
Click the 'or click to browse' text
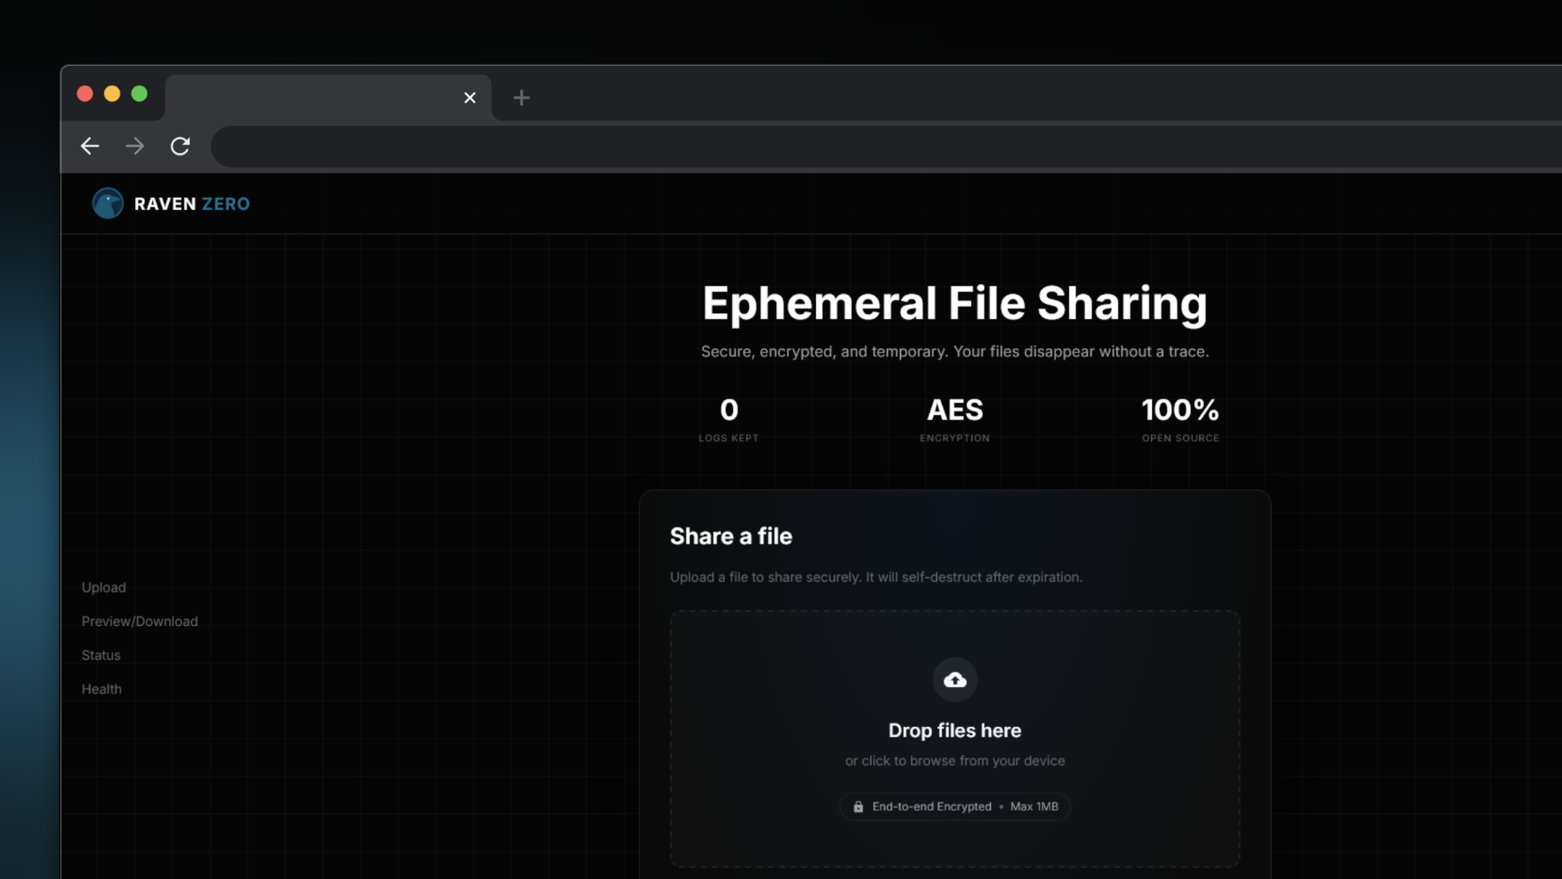(x=954, y=761)
